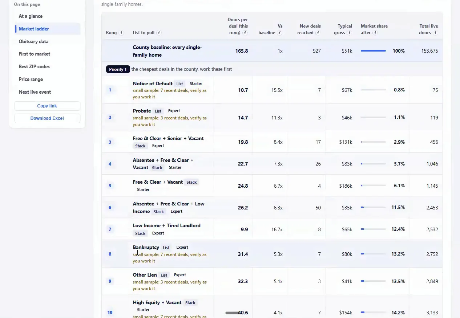Click info icon for Doors per deal

coord(245,33)
